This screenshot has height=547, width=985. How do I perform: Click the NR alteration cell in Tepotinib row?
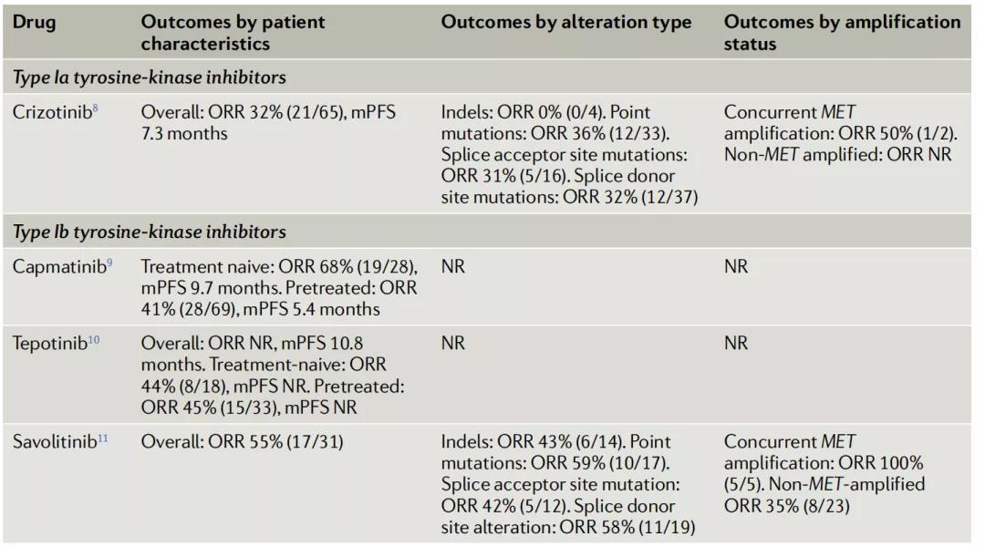453,344
